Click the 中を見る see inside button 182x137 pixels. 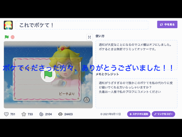click(x=167, y=24)
